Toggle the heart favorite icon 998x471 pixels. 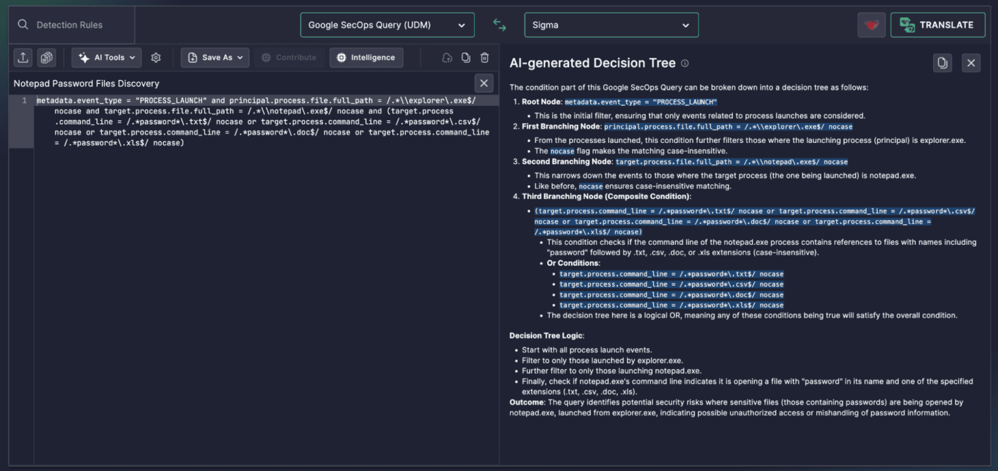871,25
